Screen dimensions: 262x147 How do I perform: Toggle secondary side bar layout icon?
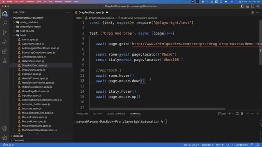coord(253,6)
